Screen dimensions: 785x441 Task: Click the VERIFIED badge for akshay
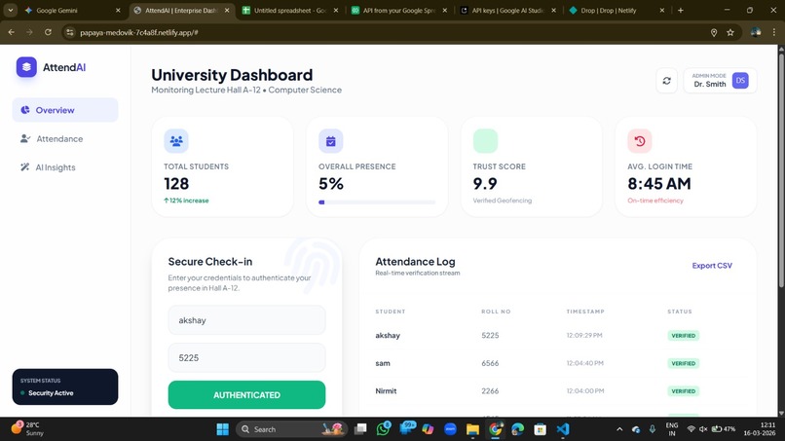pyautogui.click(x=684, y=336)
